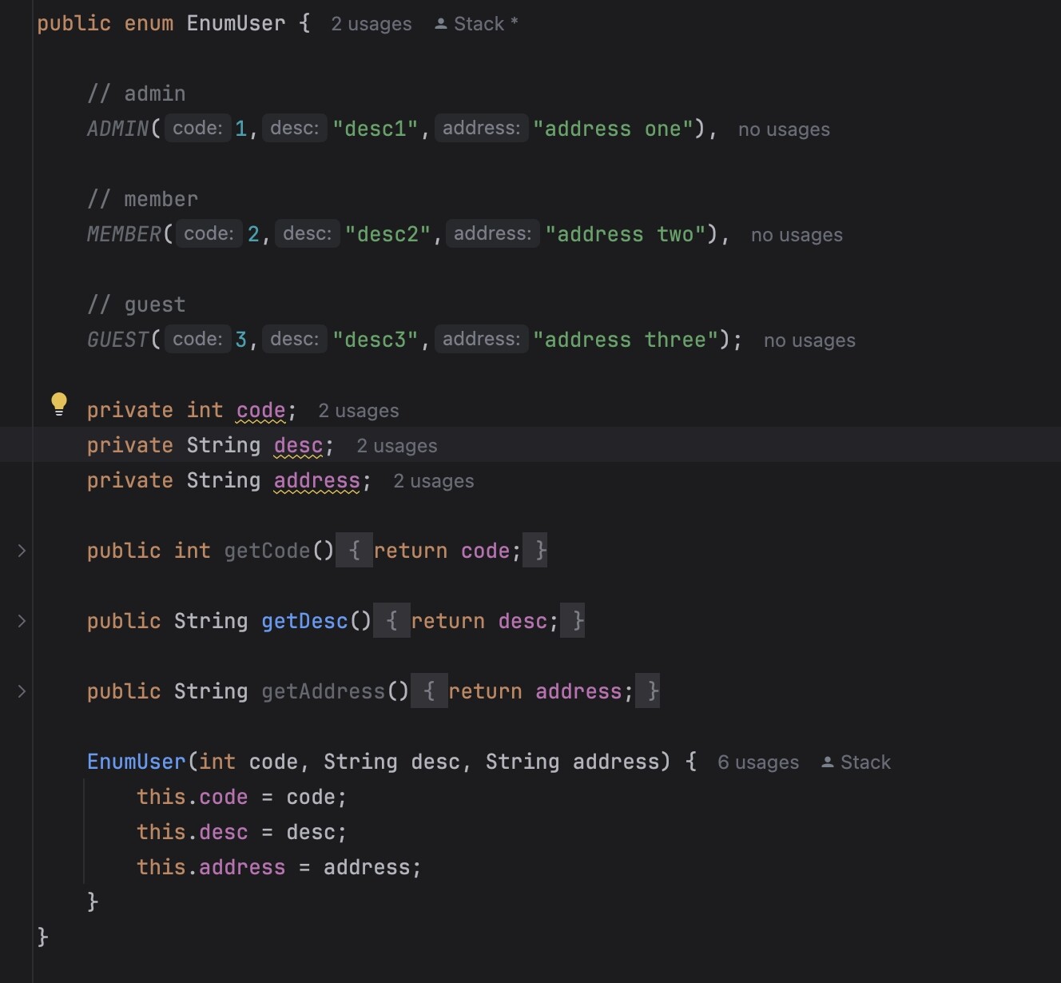This screenshot has width=1061, height=983.
Task: Click the address: parameter hint in GUEST
Action: pyautogui.click(x=481, y=340)
